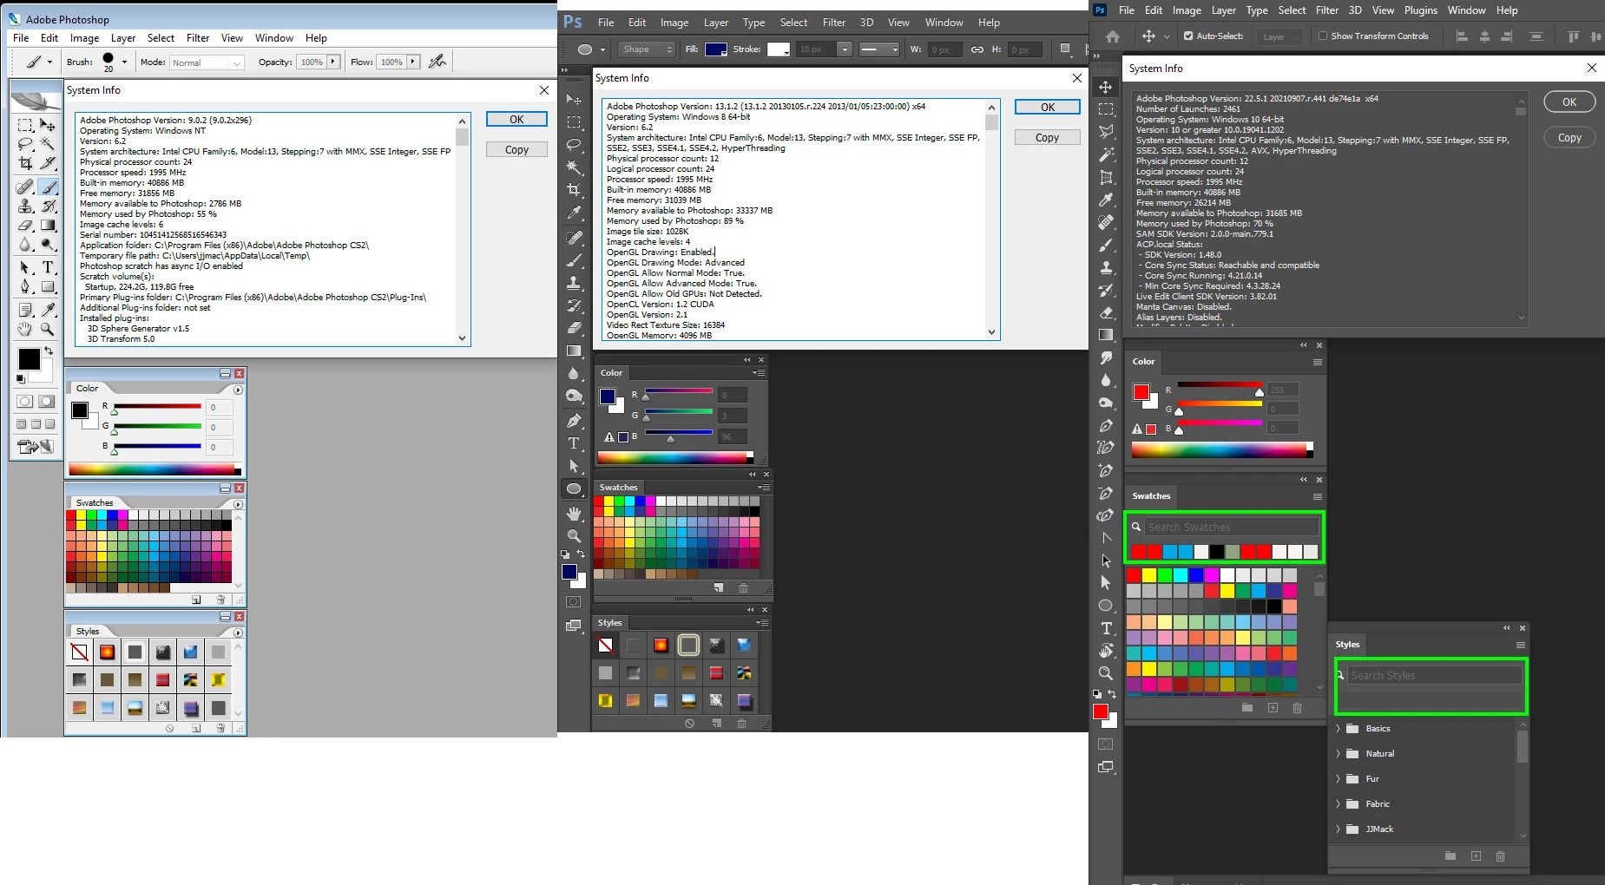Select Type tool in left CS2 toolbox

click(x=48, y=267)
